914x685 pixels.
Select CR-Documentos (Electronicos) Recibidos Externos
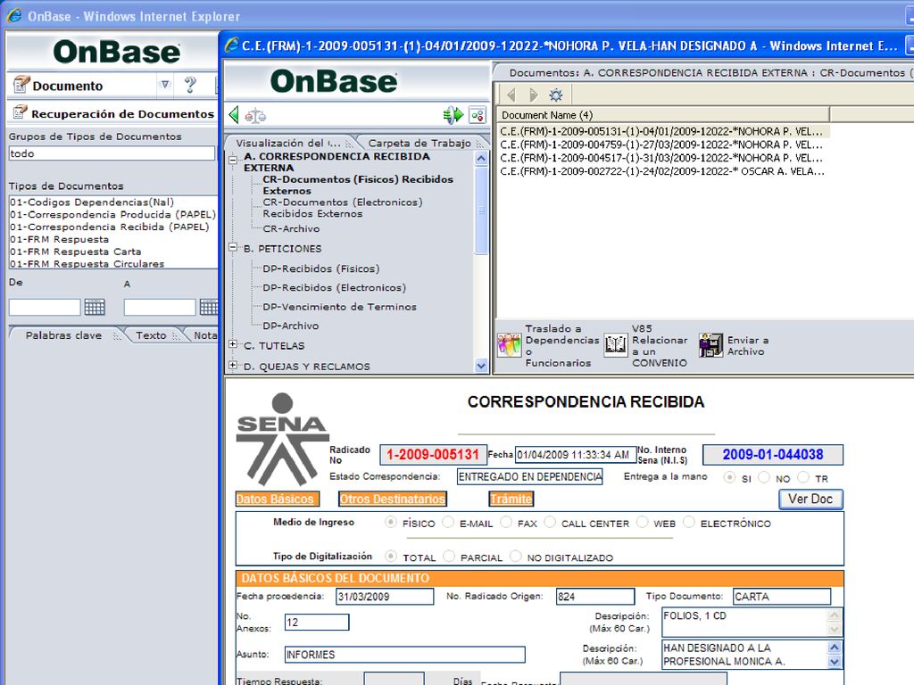(x=343, y=207)
